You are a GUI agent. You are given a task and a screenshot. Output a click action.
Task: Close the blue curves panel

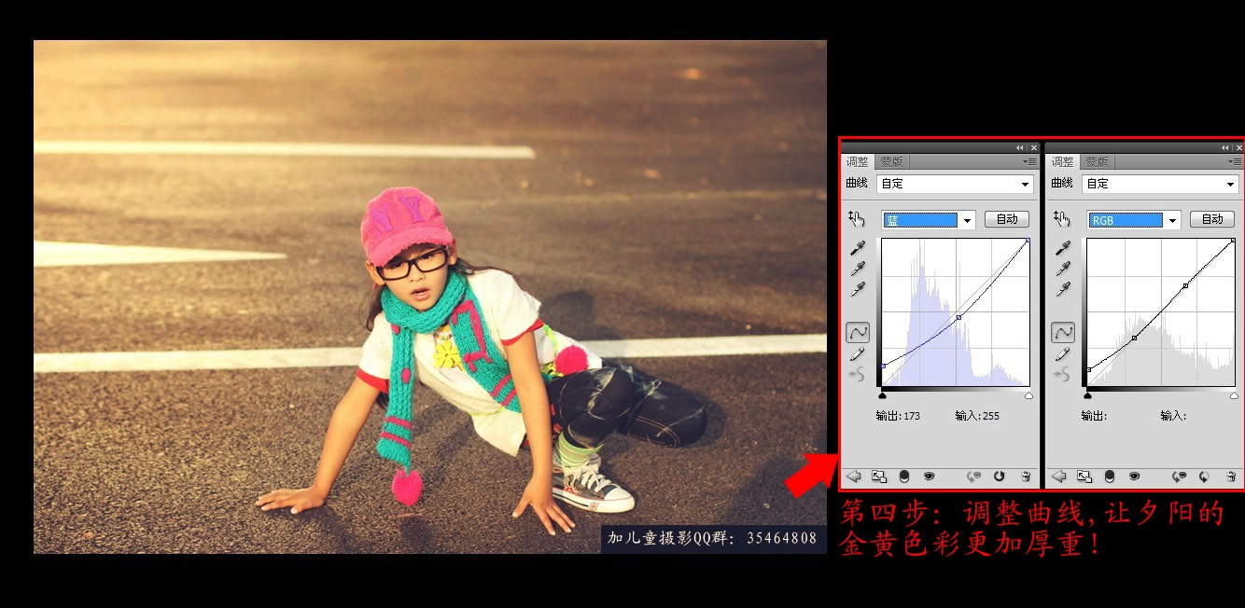tap(1033, 147)
